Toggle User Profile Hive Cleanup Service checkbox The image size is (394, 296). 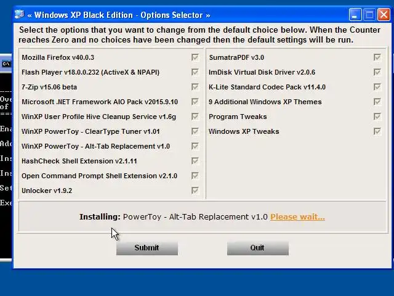pos(195,117)
